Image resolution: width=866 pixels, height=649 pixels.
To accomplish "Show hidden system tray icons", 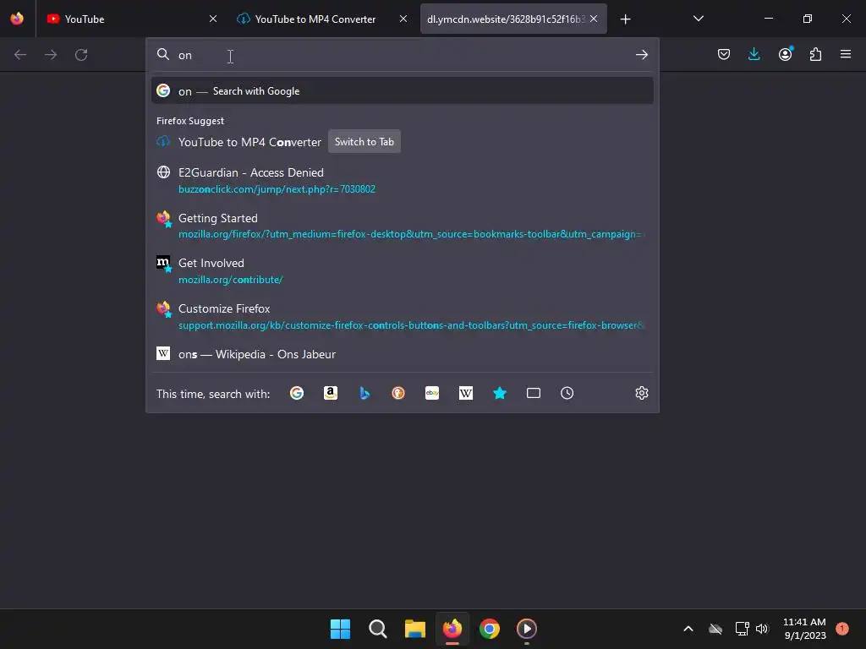I will (688, 629).
